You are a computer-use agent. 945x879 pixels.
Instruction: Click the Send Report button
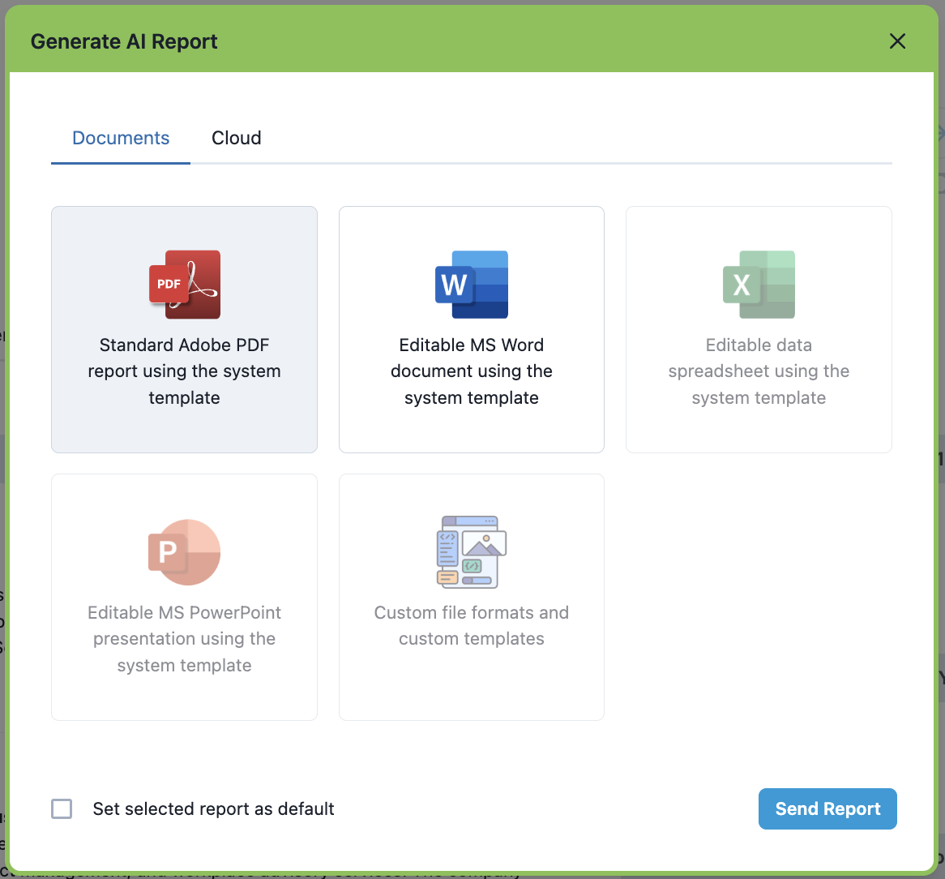[x=827, y=809]
